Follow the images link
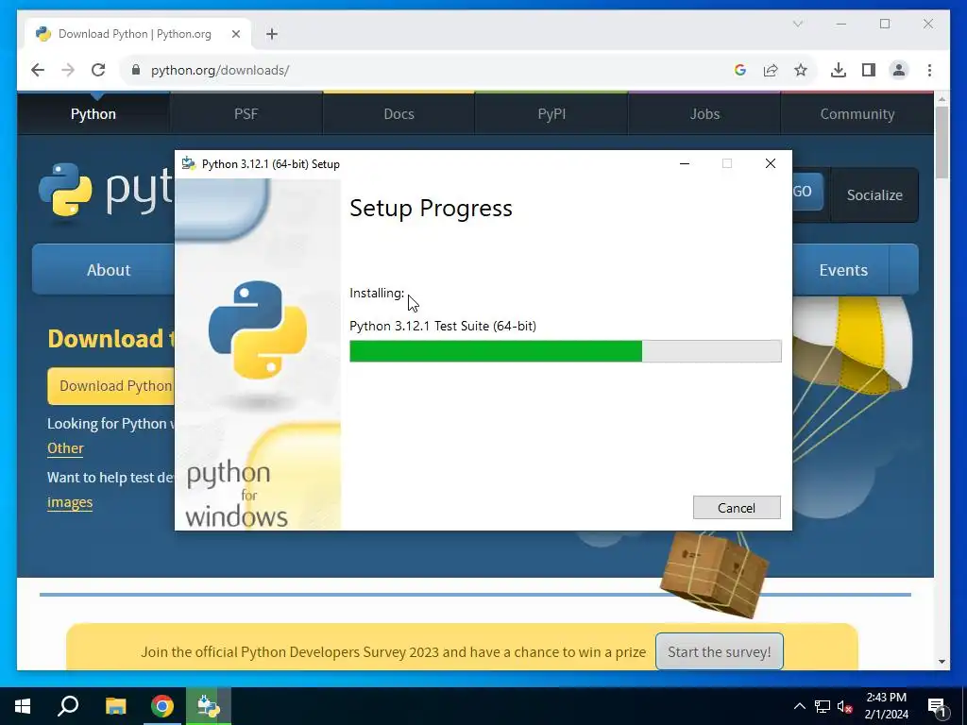This screenshot has width=967, height=725. pos(70,502)
